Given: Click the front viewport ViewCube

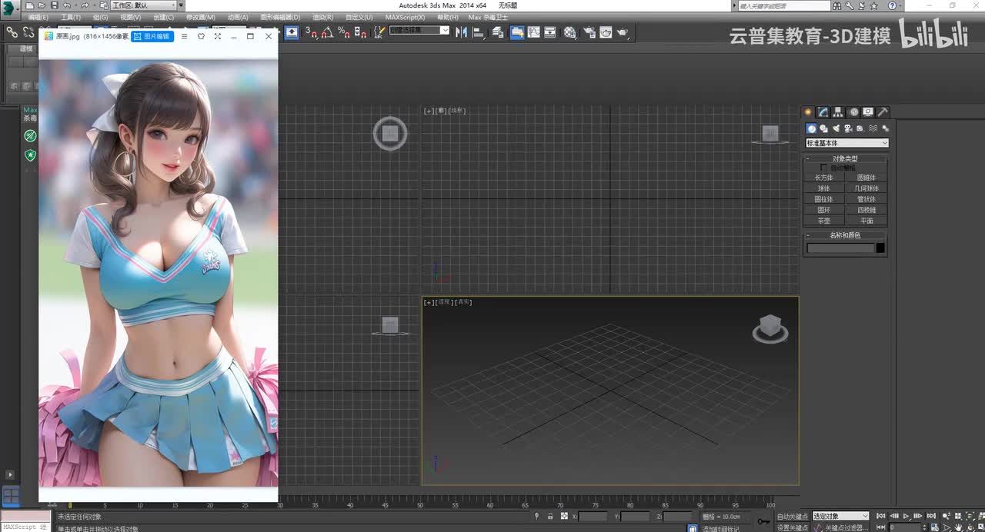Looking at the screenshot, I should click(770, 134).
